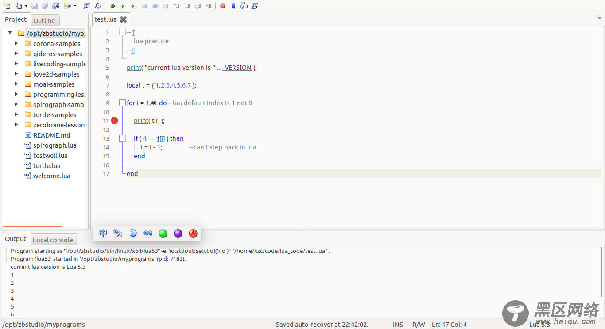Remove the breakpoint marker on line 11
Viewport: 605px width, 329px height.
click(x=115, y=121)
